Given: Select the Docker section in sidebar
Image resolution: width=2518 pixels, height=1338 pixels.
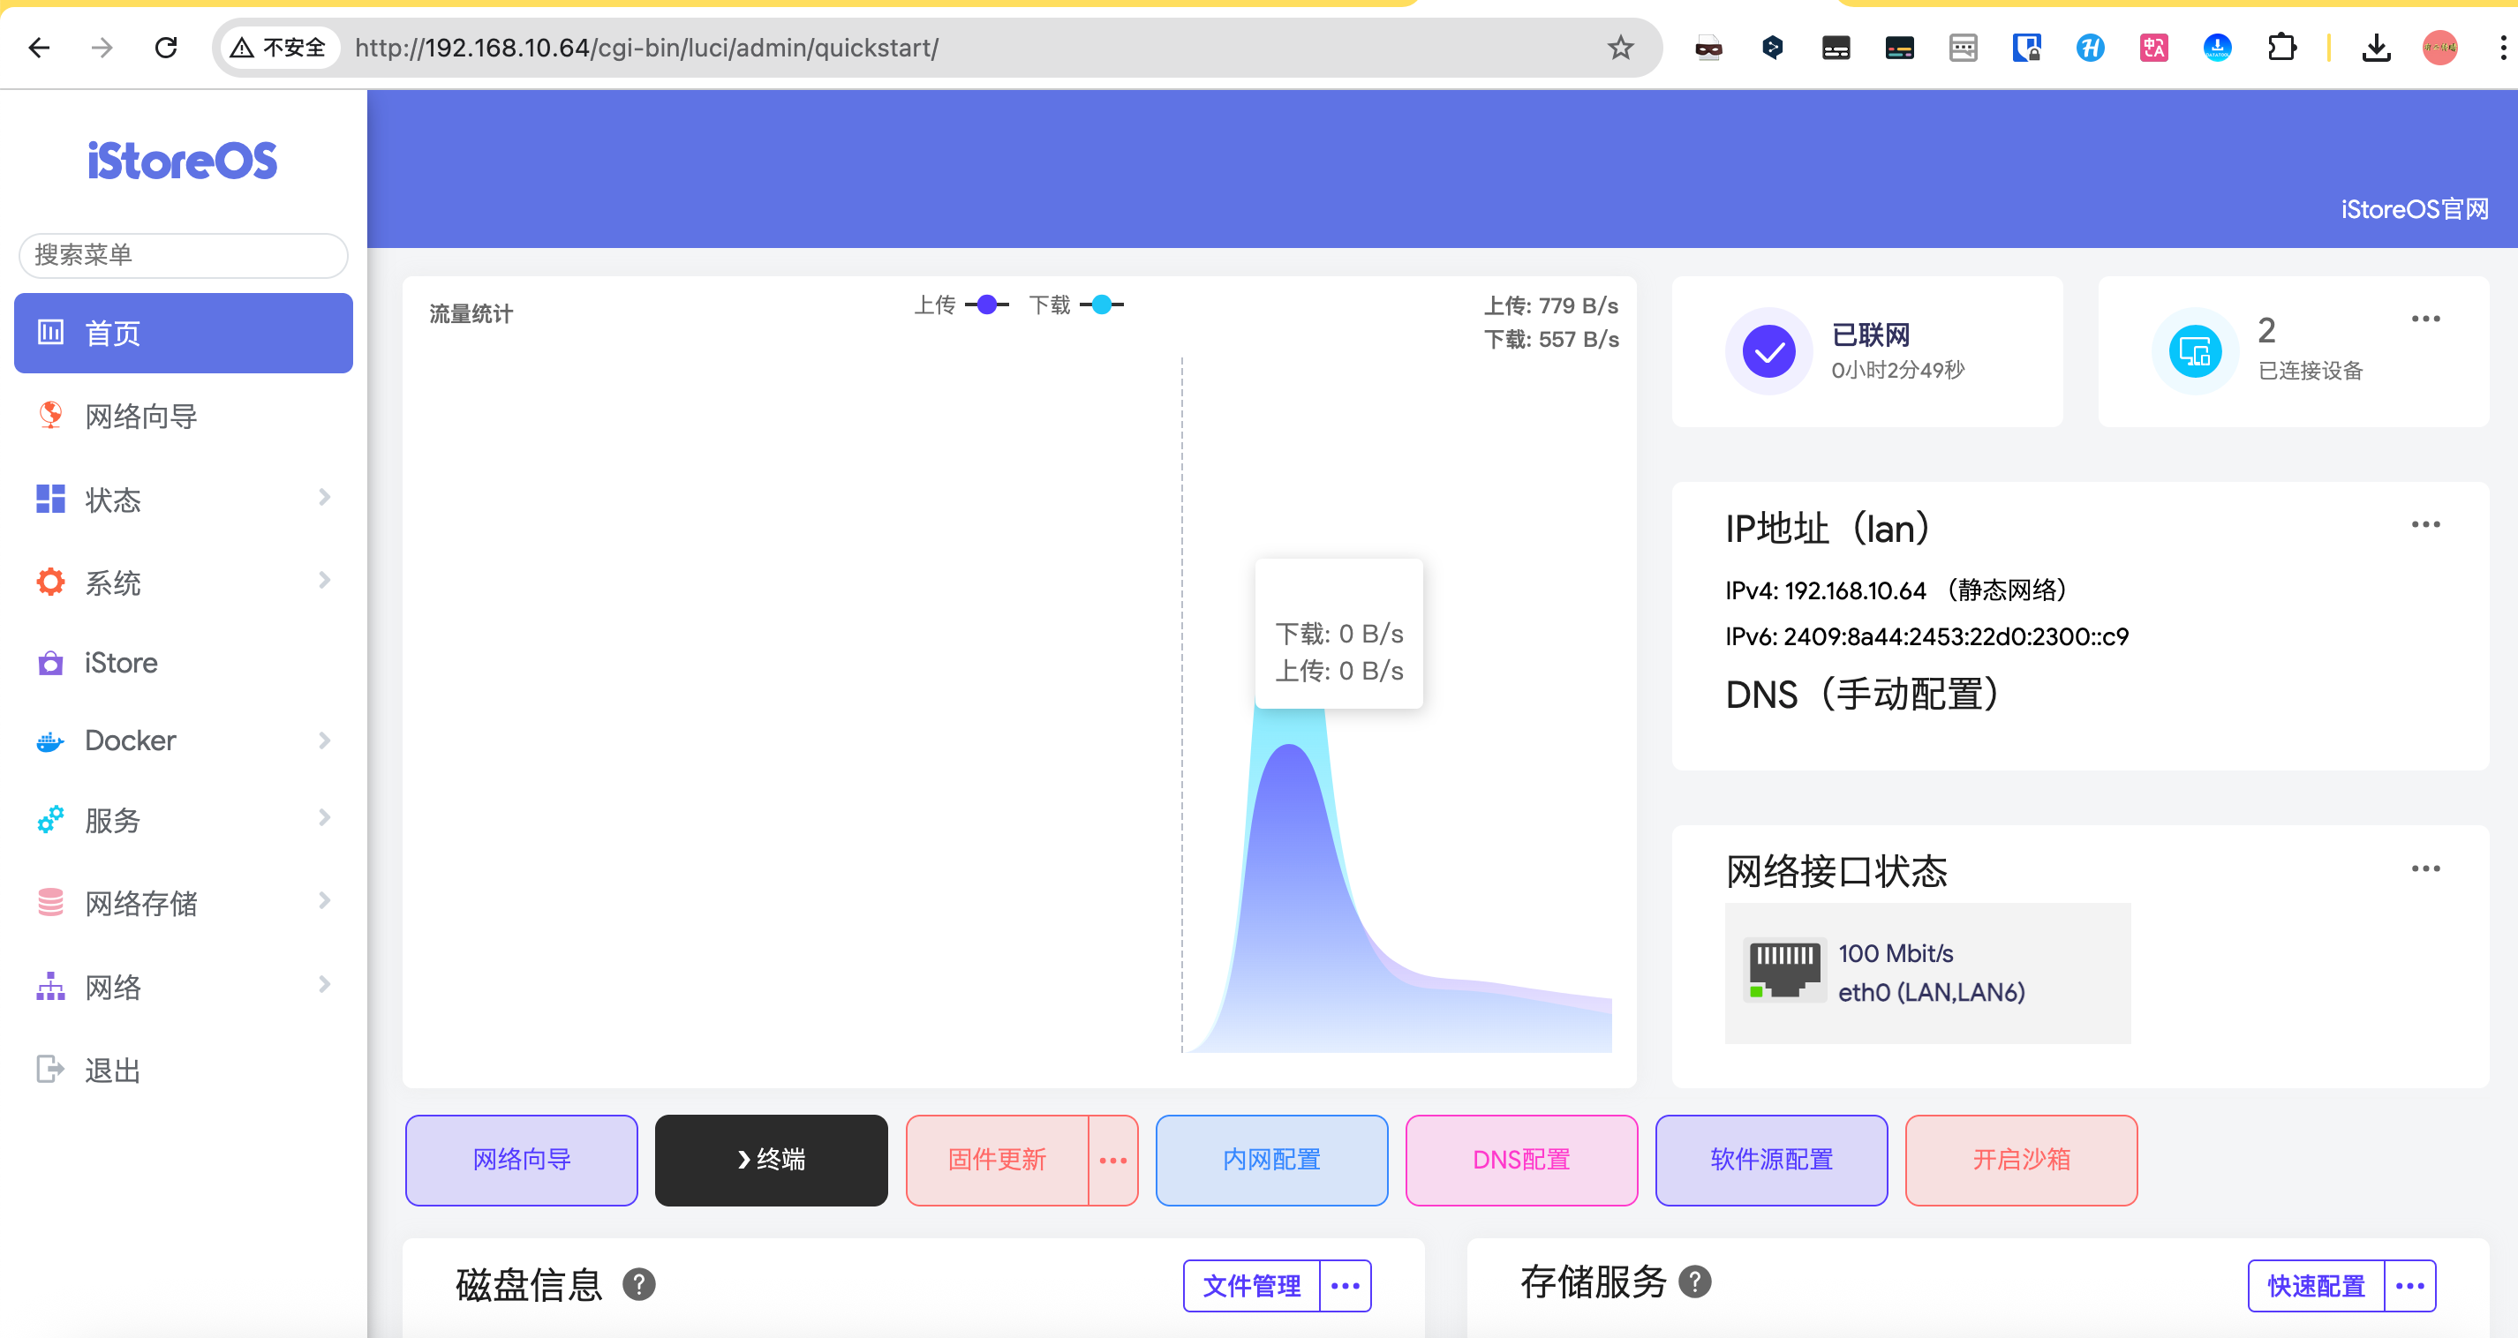Looking at the screenshot, I should (130, 740).
